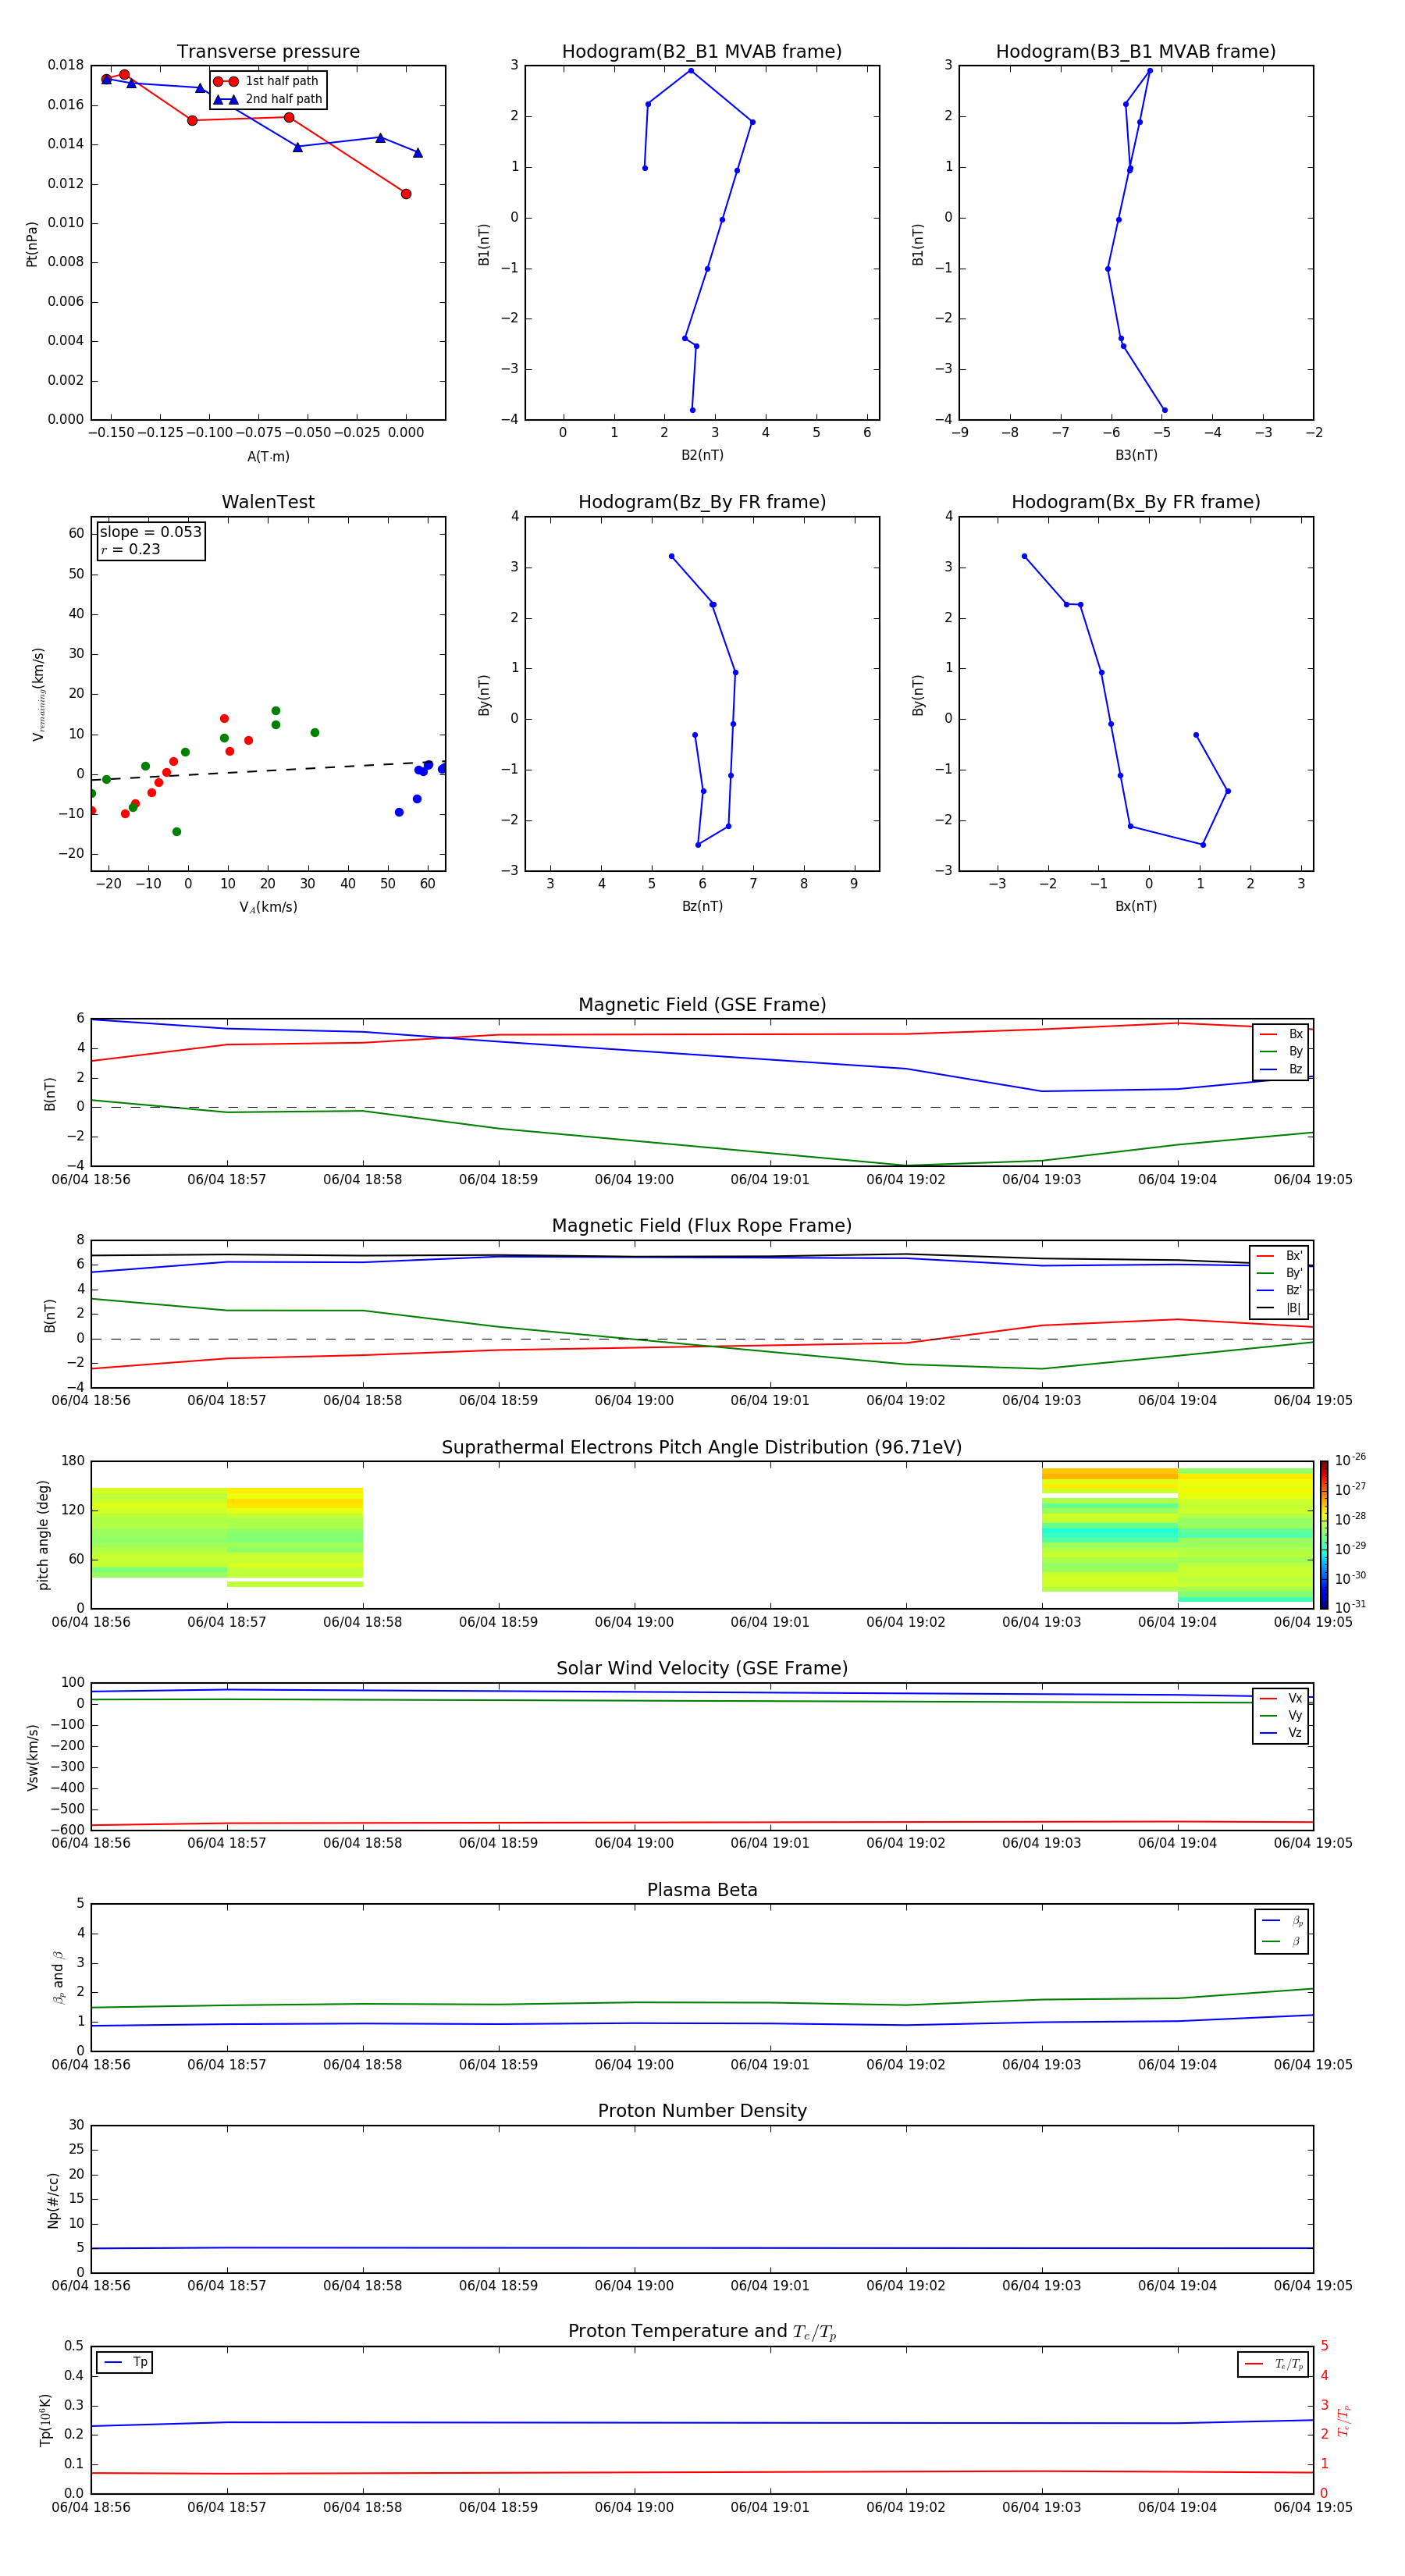1405x2576 pixels.
Task: Click the "Hodogram(Bz_By FR frame)" title
Action: [702, 502]
